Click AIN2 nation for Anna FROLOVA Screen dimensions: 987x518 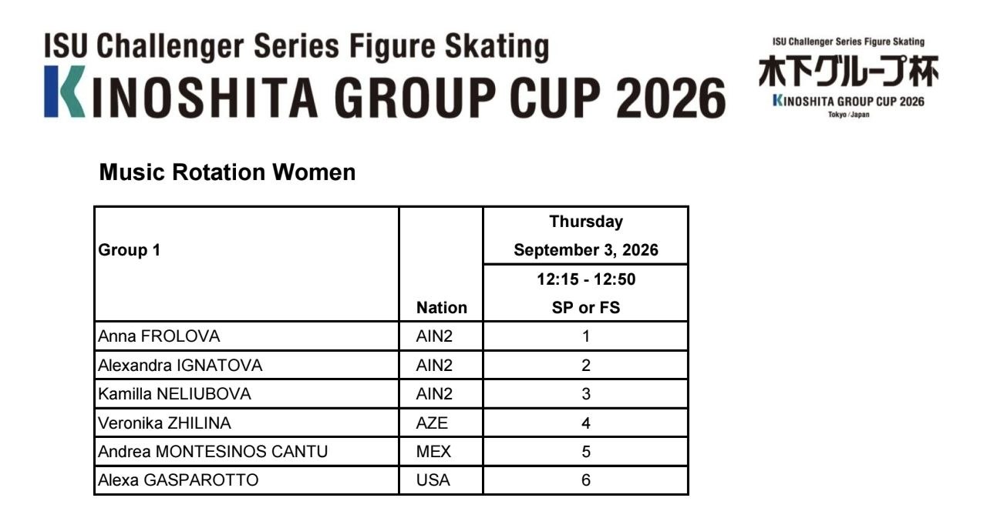coord(441,336)
